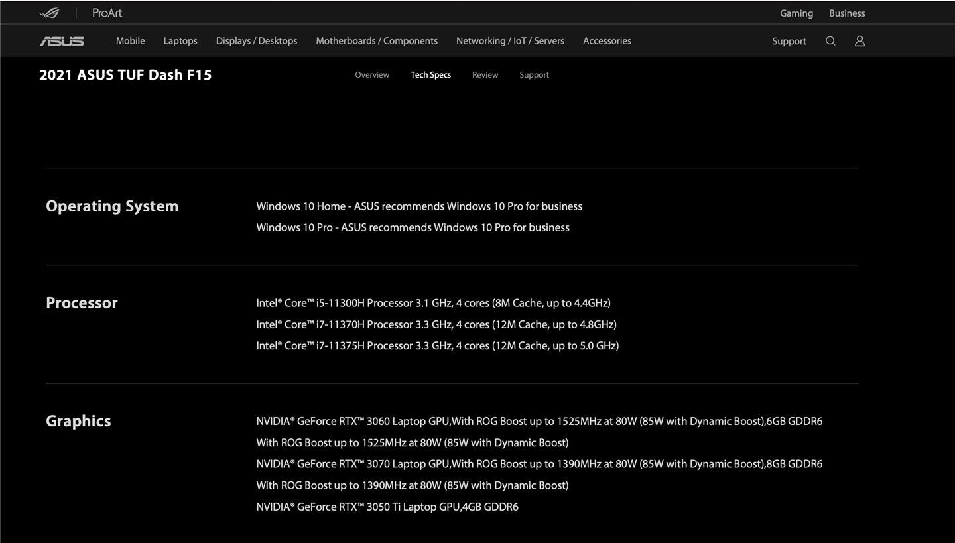Switch to the Overview tab
This screenshot has height=543, width=955.
point(372,75)
